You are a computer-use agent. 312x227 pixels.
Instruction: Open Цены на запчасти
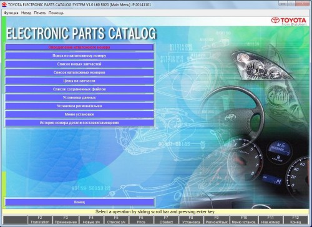click(x=79, y=80)
